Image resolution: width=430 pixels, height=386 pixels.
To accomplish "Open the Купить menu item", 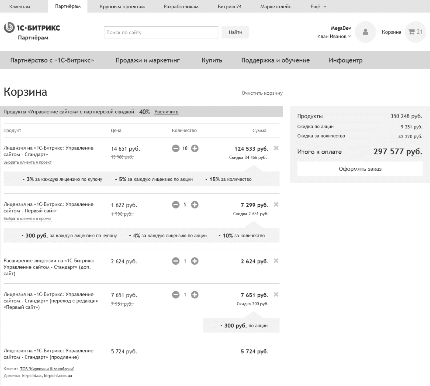I will pyautogui.click(x=212, y=60).
